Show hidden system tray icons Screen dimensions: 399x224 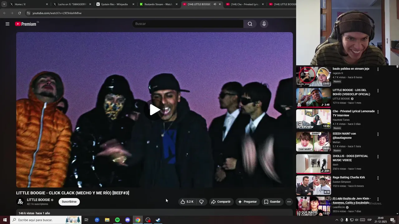pos(337,220)
